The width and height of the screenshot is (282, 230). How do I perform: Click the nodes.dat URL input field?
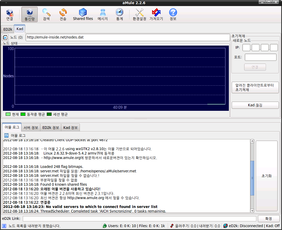128,37
